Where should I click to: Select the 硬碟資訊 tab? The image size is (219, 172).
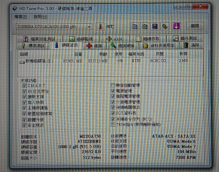tap(67, 45)
